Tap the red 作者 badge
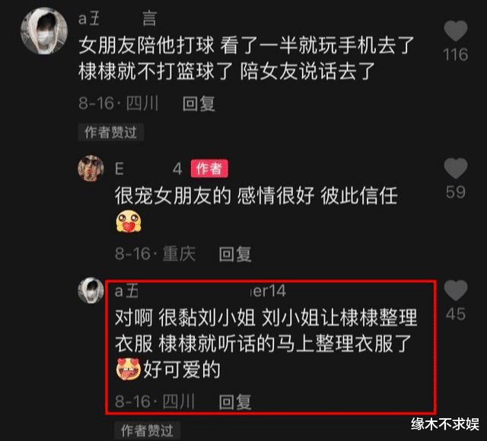 coord(209,169)
